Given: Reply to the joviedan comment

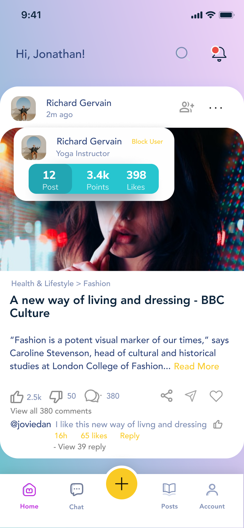Looking at the screenshot, I should tap(130, 436).
